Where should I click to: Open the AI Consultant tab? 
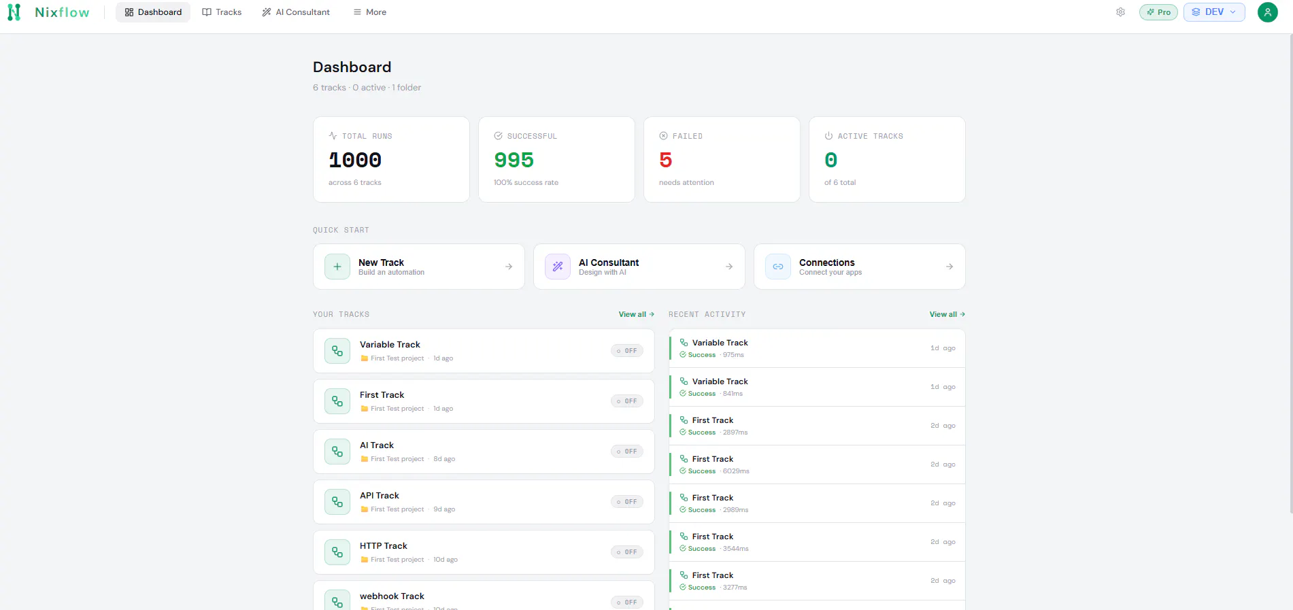(296, 12)
